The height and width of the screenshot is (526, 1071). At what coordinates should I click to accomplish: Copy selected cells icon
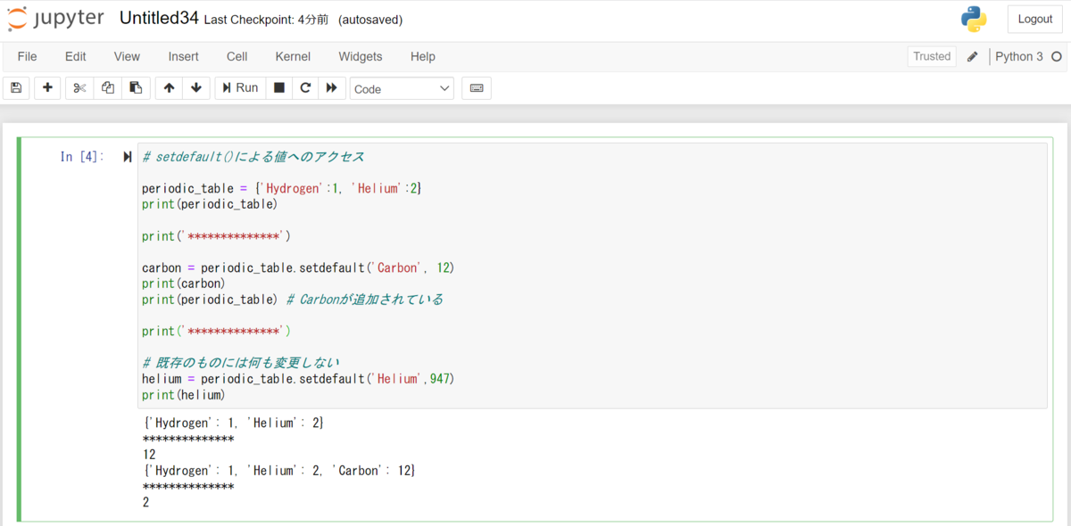pyautogui.click(x=108, y=88)
